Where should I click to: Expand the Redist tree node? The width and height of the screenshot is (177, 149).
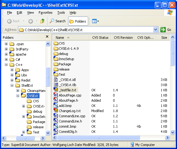coord(12,80)
